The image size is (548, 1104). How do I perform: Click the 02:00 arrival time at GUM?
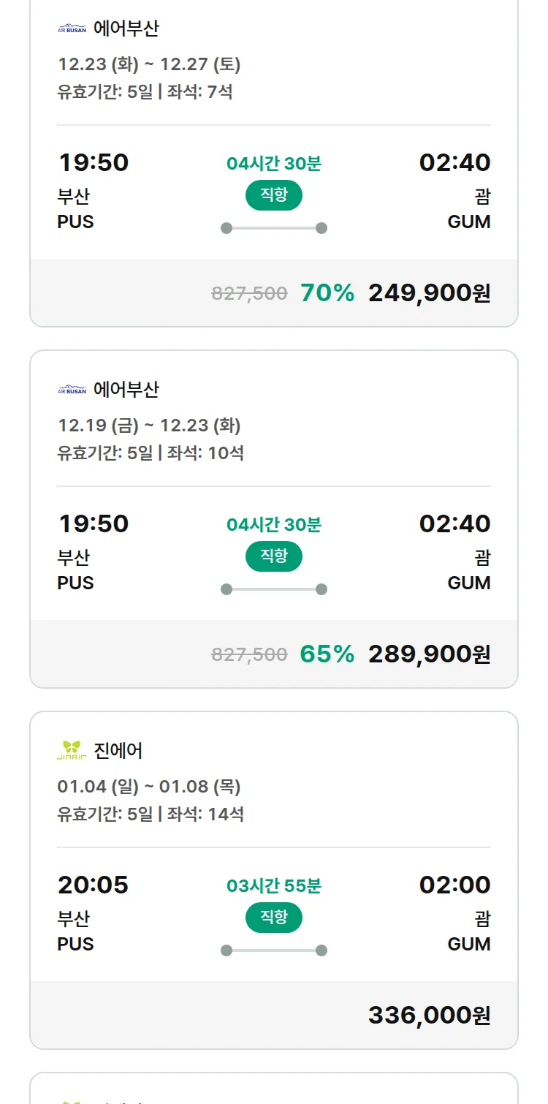point(454,885)
